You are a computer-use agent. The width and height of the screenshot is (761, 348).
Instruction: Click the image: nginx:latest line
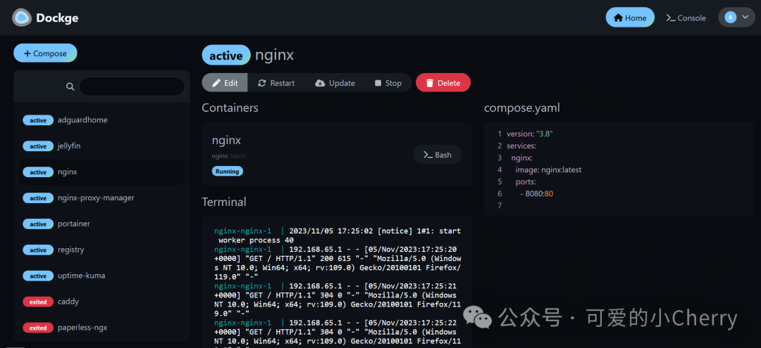[548, 170]
